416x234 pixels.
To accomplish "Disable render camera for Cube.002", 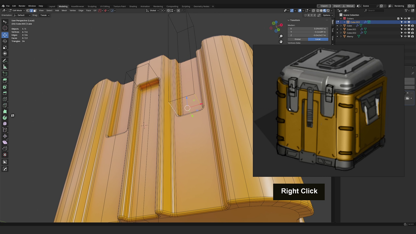I will point(412,33).
